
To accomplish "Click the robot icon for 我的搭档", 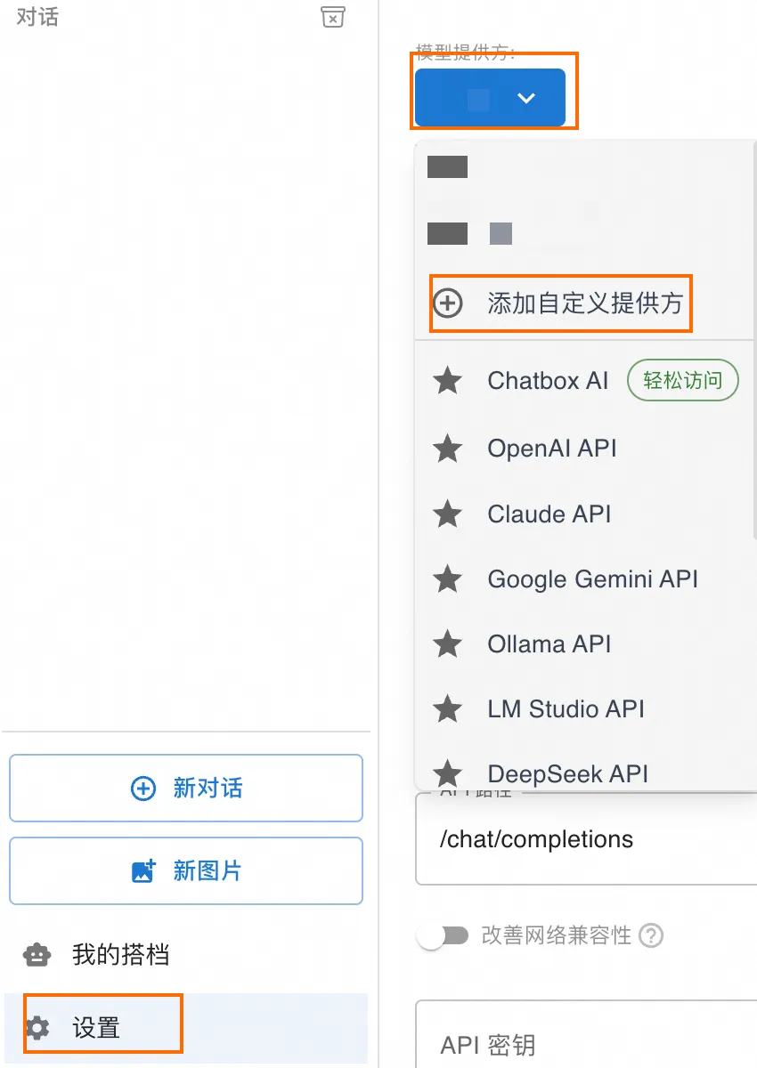I will point(37,955).
